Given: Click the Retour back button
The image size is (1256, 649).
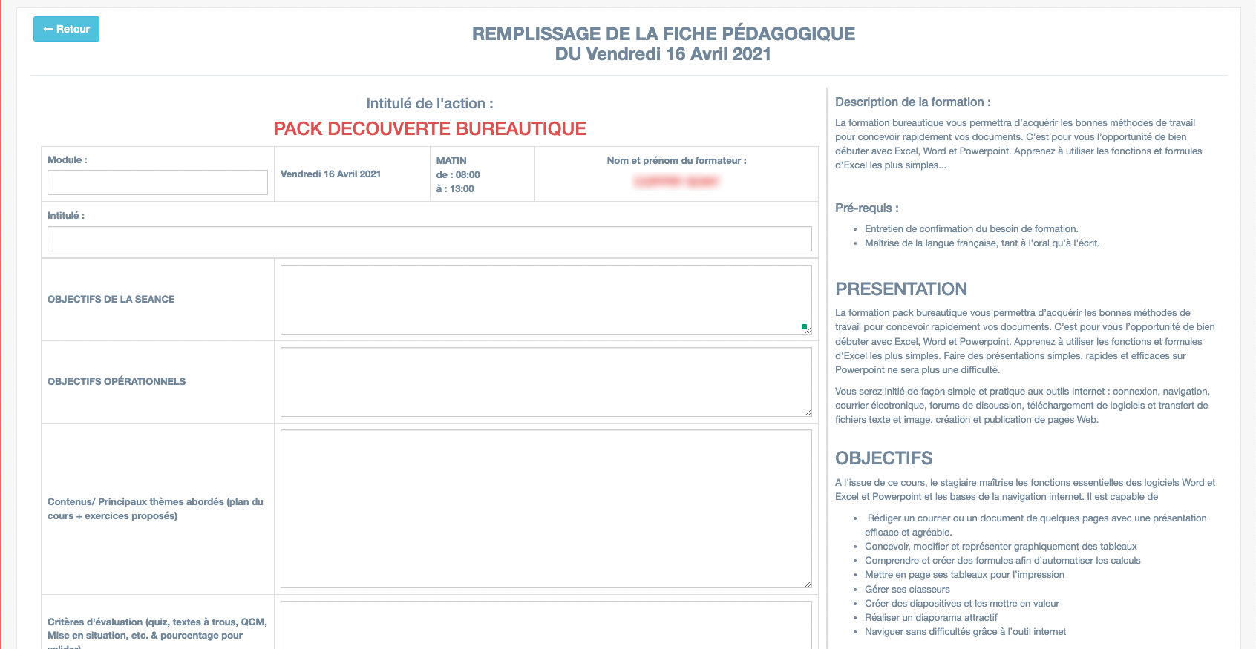Looking at the screenshot, I should click(x=66, y=29).
